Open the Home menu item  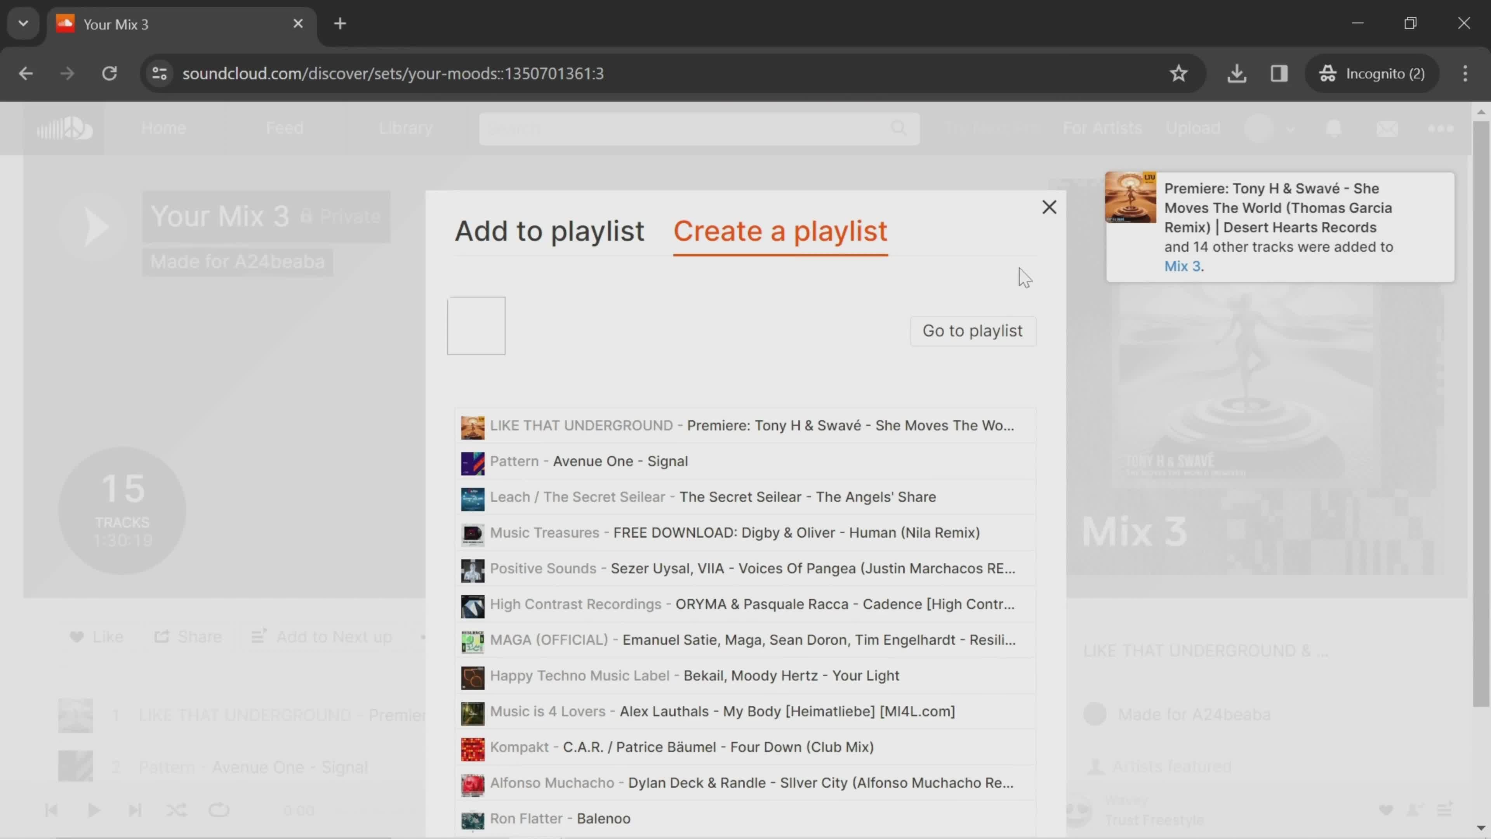[164, 128]
